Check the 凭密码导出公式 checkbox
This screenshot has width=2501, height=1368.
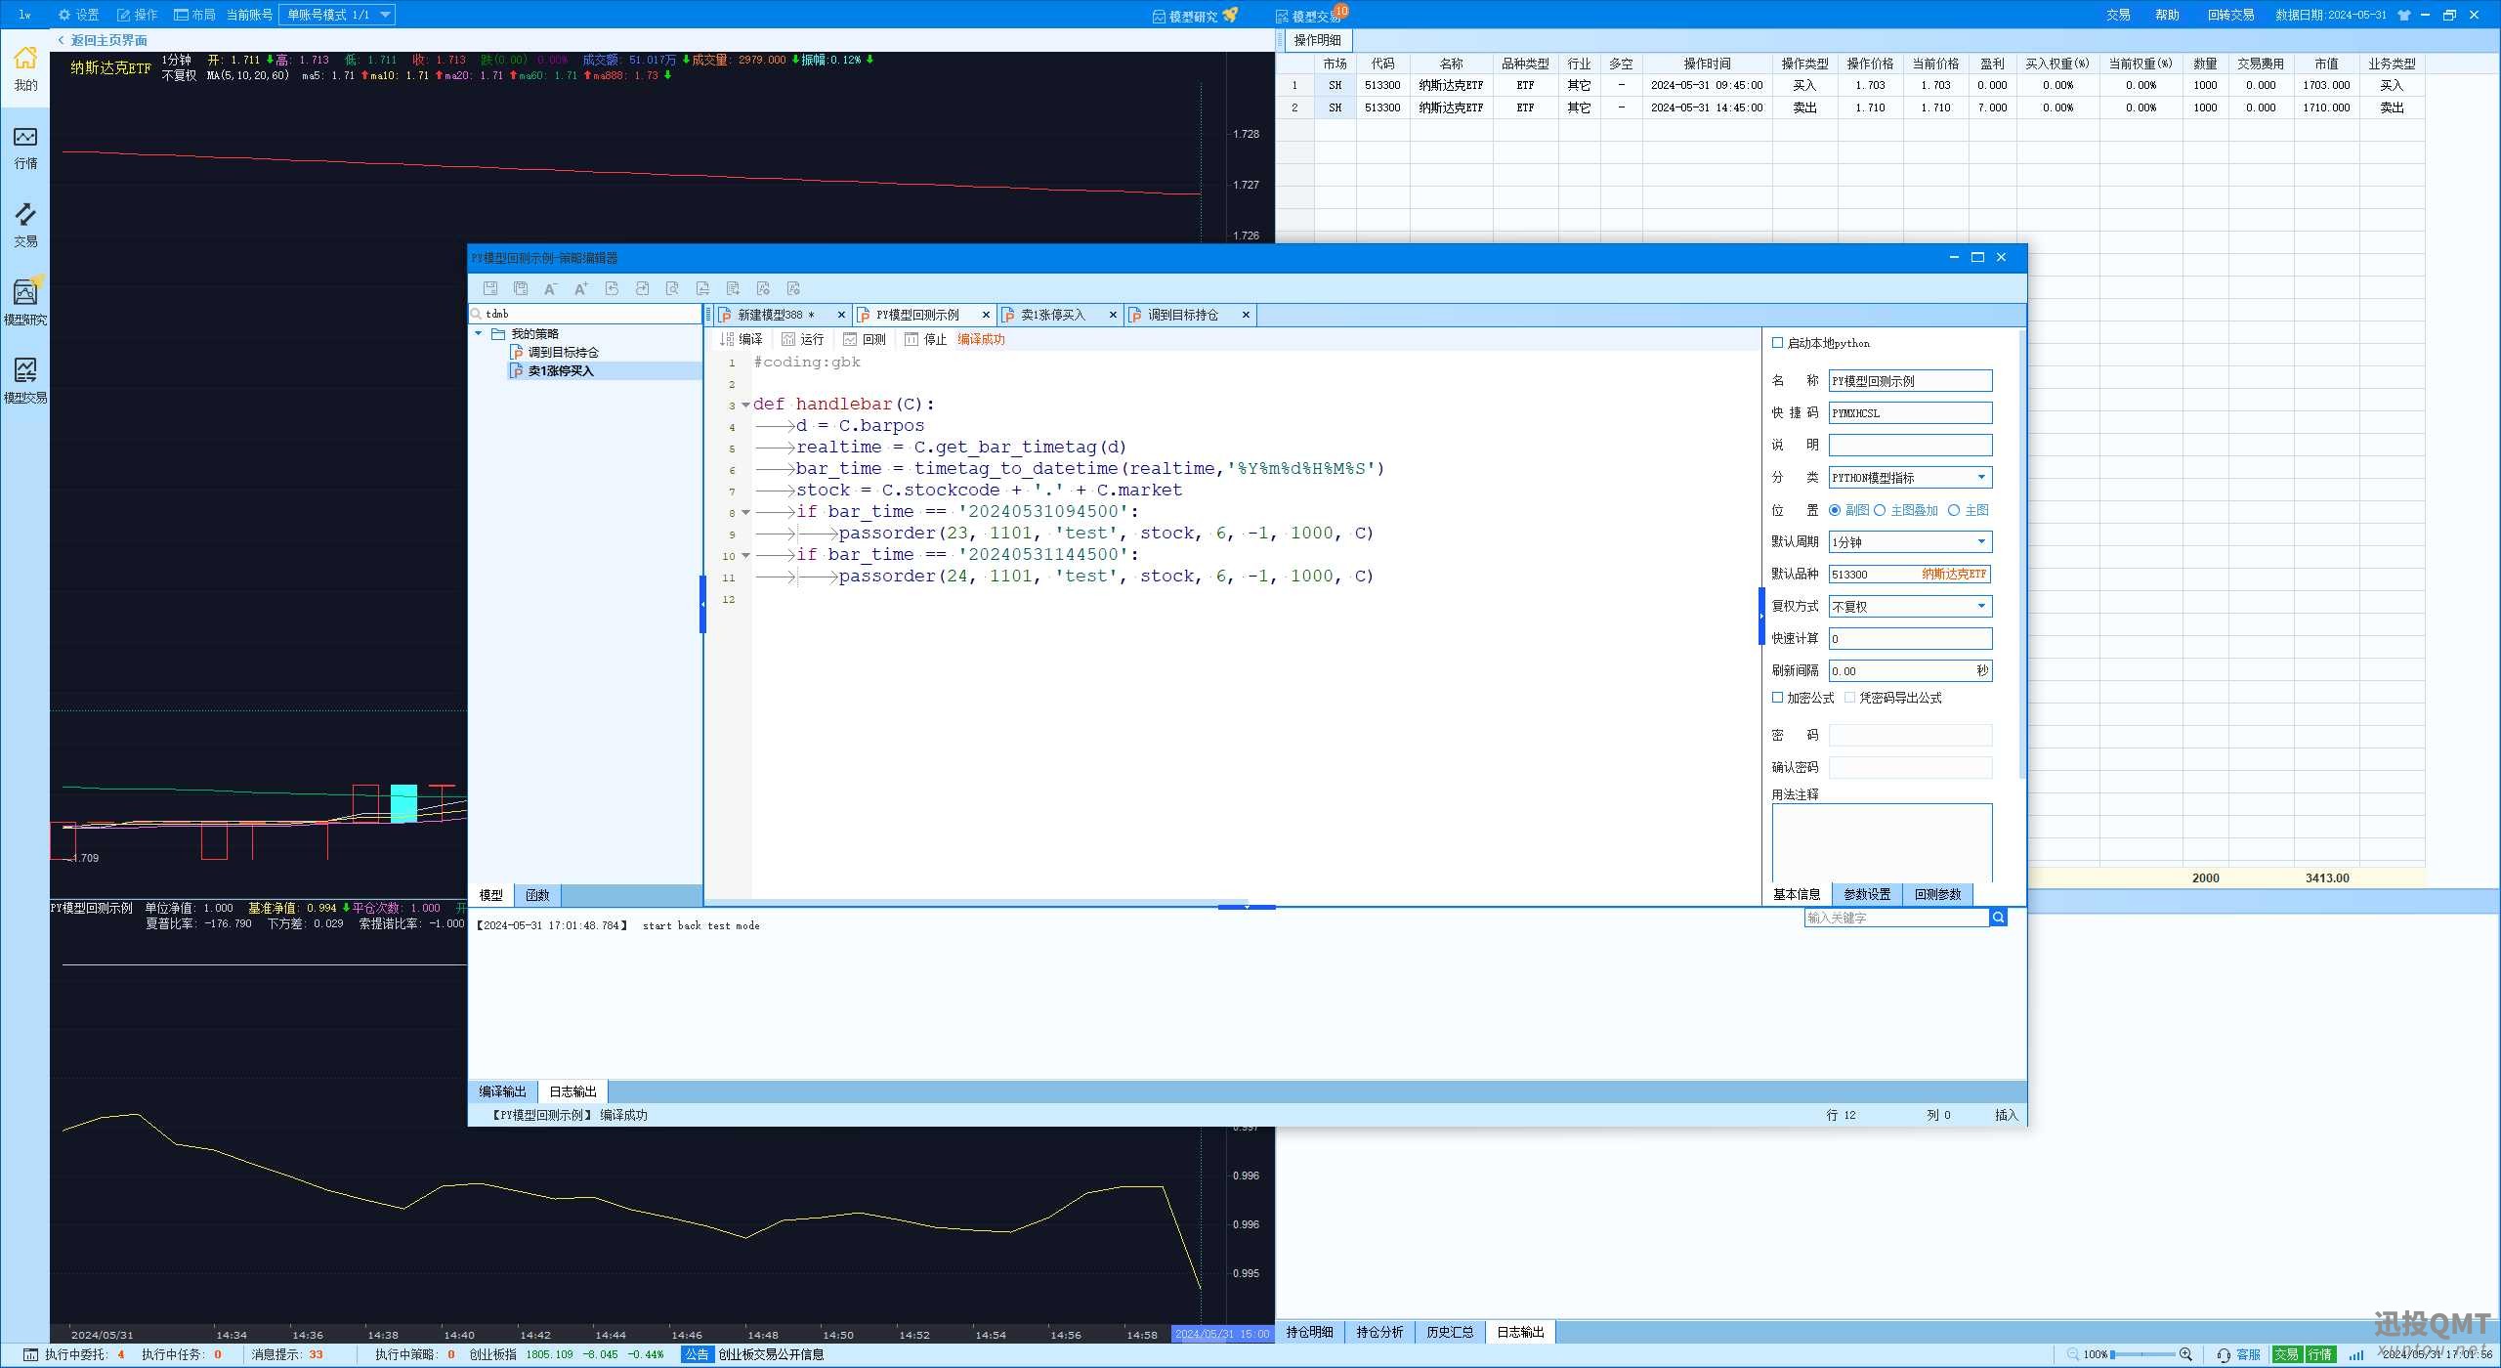tap(1849, 698)
